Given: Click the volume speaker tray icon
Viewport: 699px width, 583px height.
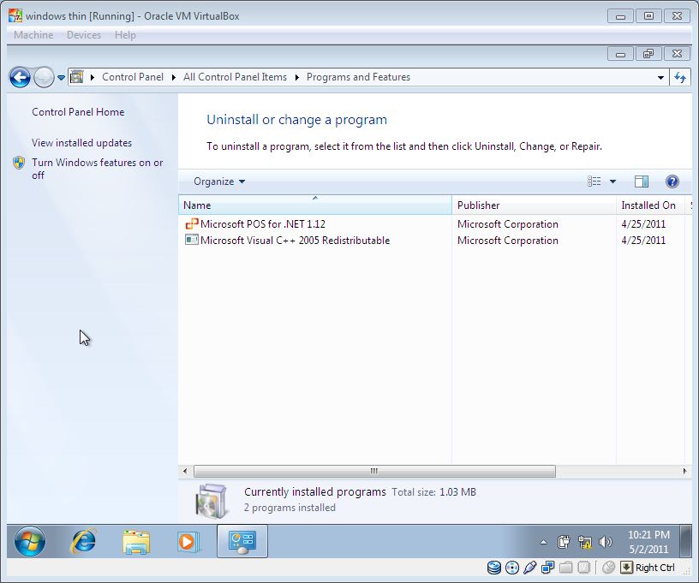Looking at the screenshot, I should tap(606, 542).
